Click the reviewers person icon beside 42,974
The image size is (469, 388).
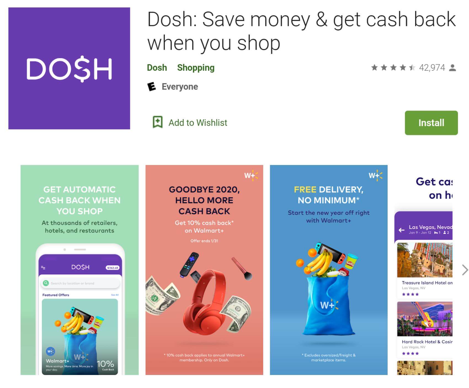pos(452,68)
